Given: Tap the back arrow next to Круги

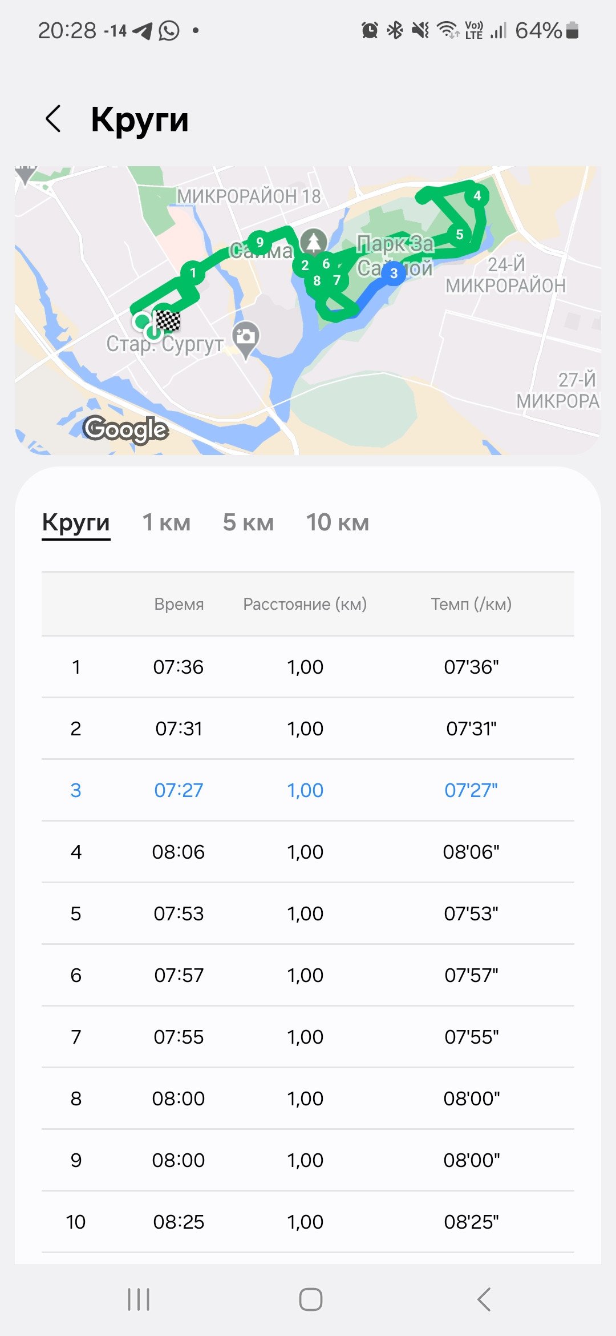Looking at the screenshot, I should [x=53, y=119].
